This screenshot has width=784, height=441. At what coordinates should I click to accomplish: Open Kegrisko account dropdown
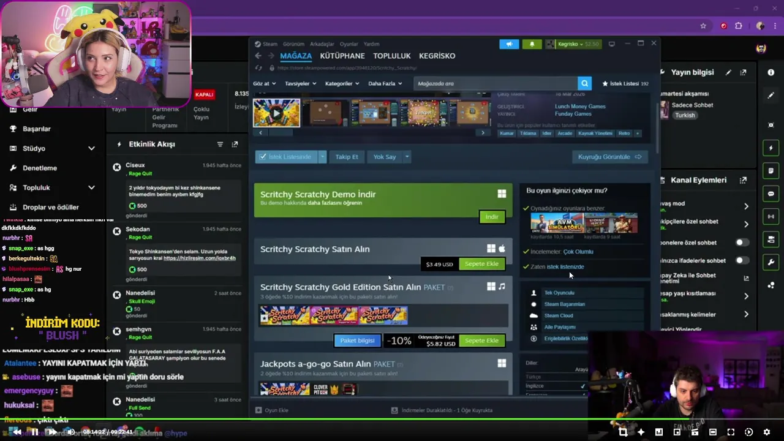coord(573,44)
